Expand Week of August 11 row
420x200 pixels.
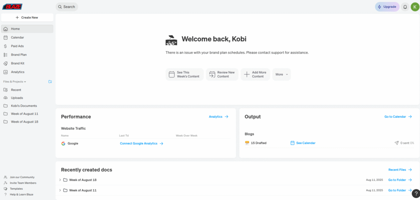click(60, 190)
